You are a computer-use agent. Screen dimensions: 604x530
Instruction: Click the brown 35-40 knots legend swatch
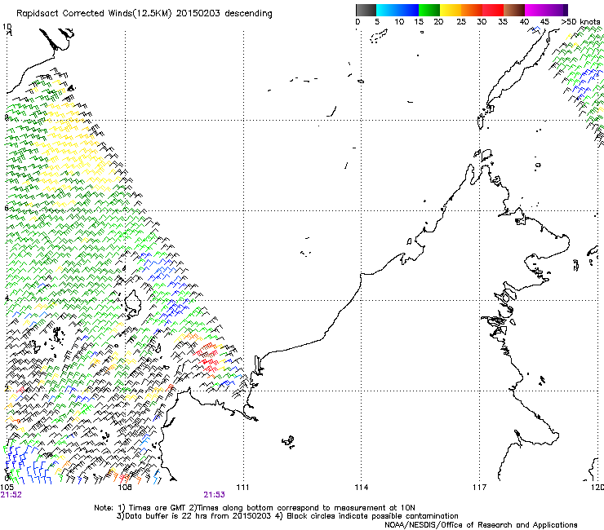[x=514, y=10]
